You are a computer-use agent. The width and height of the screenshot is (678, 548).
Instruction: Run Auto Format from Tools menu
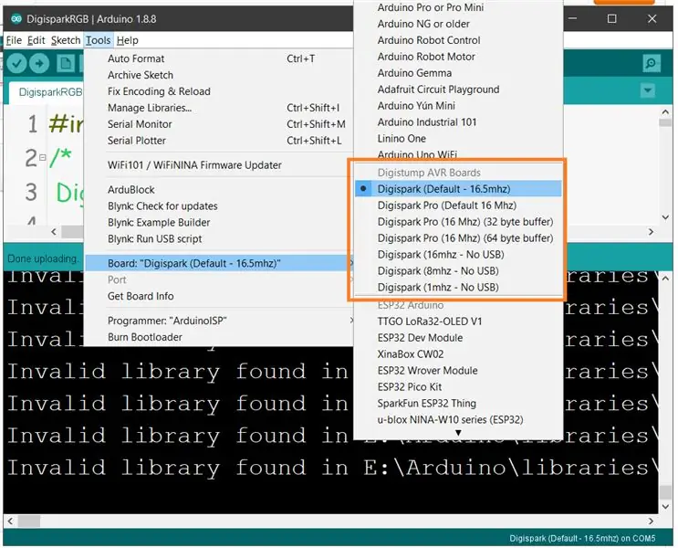pos(219,58)
